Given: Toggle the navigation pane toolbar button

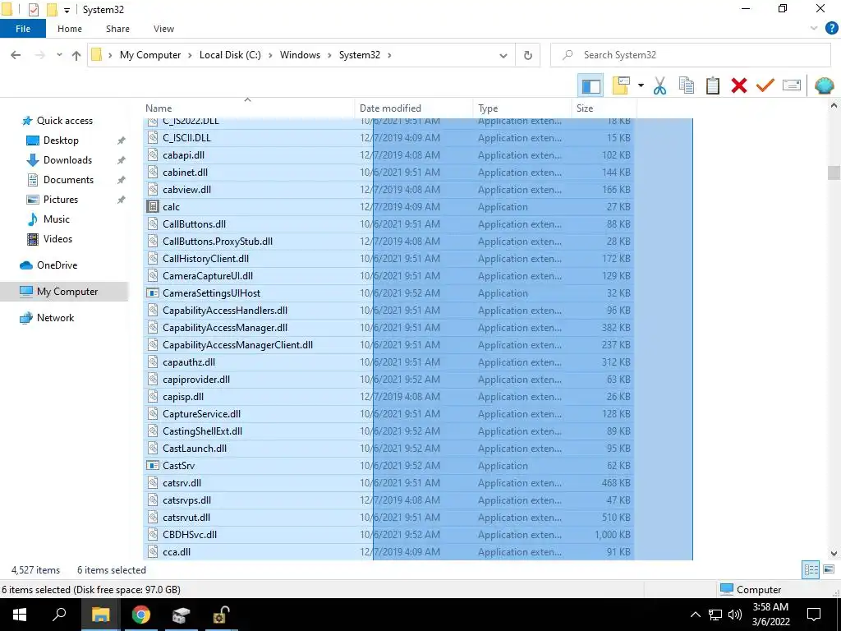Looking at the screenshot, I should (x=591, y=85).
